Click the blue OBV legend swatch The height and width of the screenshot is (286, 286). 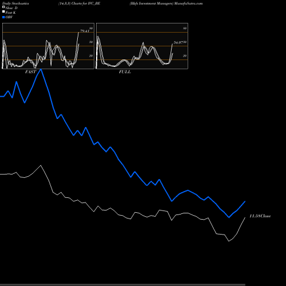3,17
